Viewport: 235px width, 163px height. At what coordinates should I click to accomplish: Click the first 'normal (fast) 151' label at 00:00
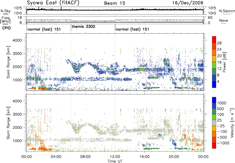[x=44, y=29]
